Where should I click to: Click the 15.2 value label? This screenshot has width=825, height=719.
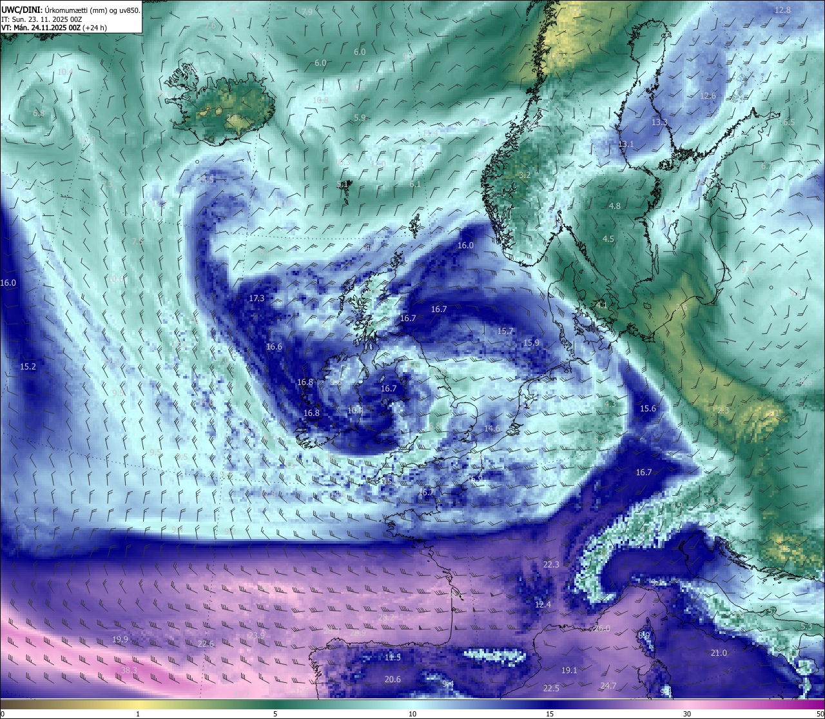coord(28,366)
